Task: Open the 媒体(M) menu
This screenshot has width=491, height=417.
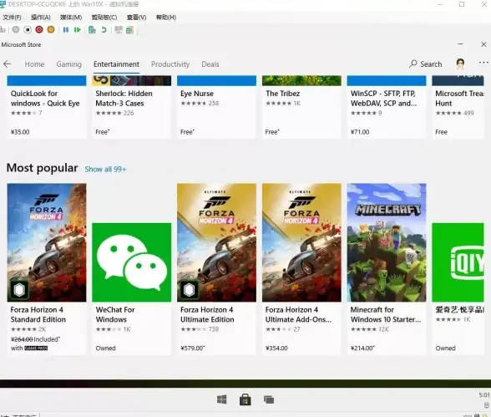Action: click(71, 18)
